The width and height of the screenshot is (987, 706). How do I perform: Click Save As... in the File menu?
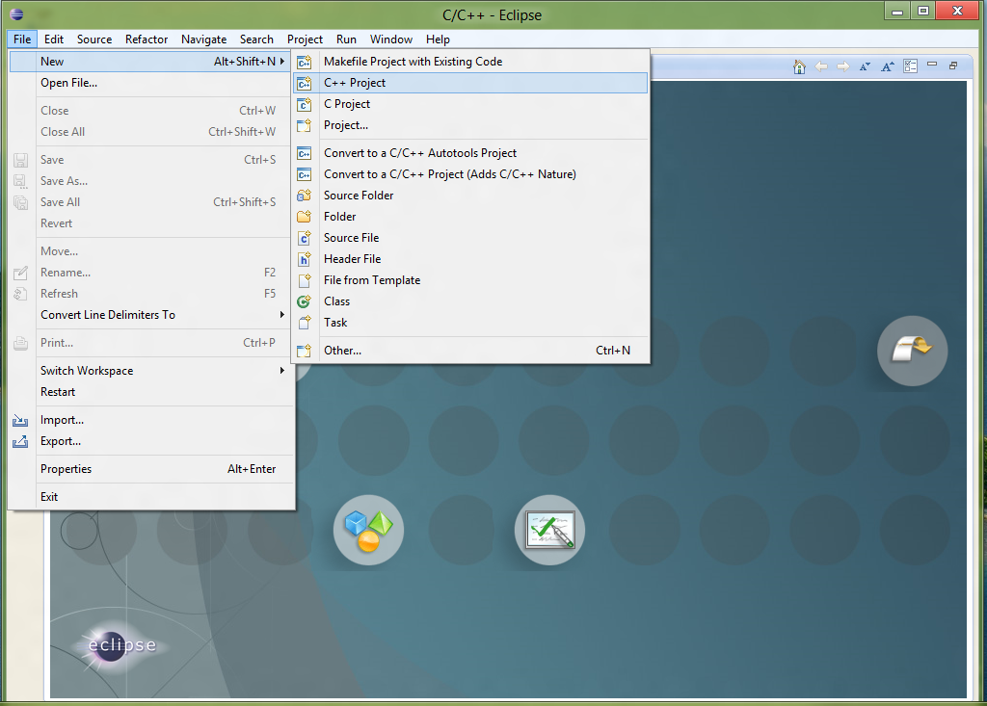click(x=151, y=181)
